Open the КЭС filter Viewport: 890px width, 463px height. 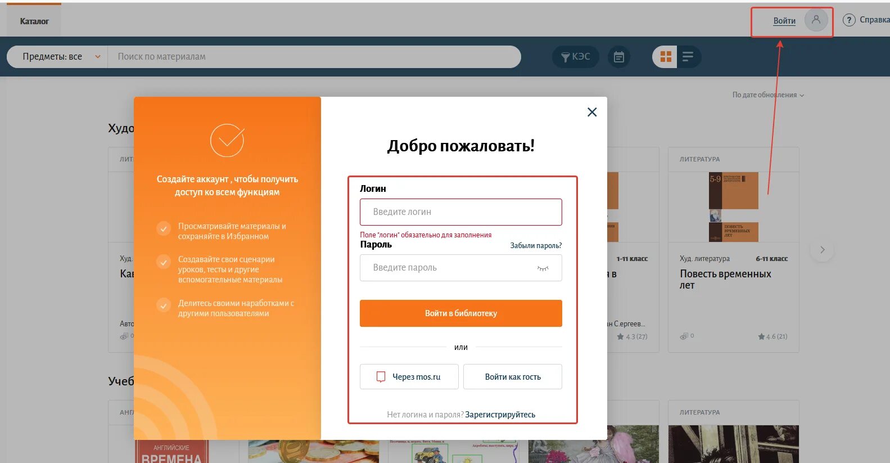pyautogui.click(x=576, y=57)
